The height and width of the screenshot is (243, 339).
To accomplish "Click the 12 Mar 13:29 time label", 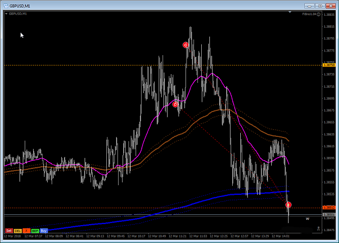I will pos(260,236).
